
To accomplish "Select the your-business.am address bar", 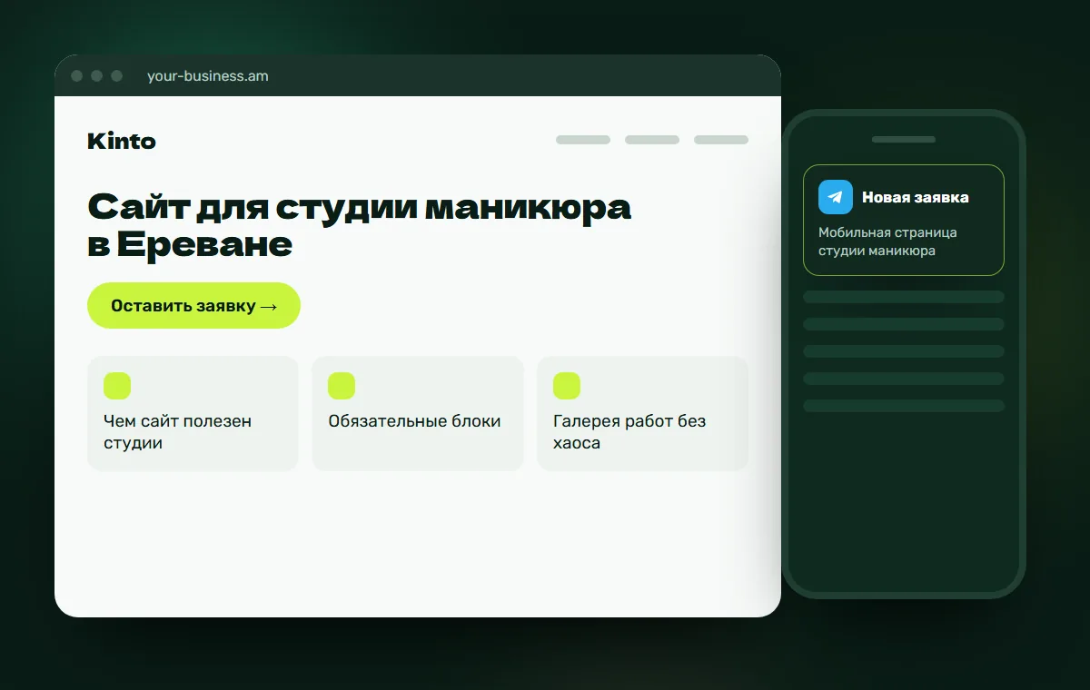I will coord(208,76).
